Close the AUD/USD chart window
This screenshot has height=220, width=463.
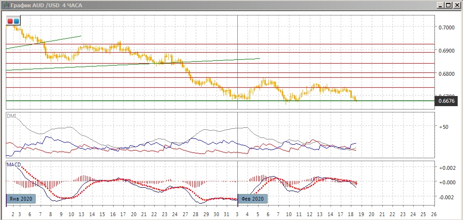pyautogui.click(x=456, y=5)
